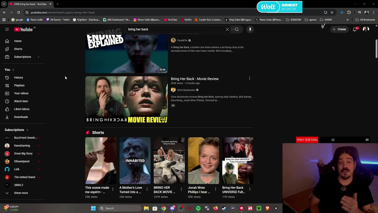Open the browser Extensions puzzle icon

[349, 12]
